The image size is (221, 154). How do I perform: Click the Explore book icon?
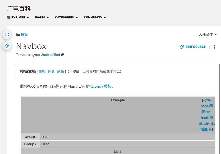click(8, 18)
